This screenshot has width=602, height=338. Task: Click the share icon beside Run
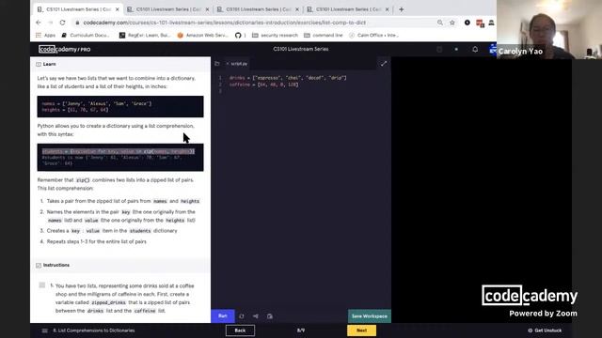256,316
